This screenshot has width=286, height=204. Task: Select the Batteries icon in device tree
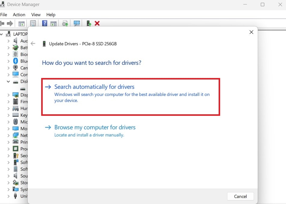click(16, 47)
